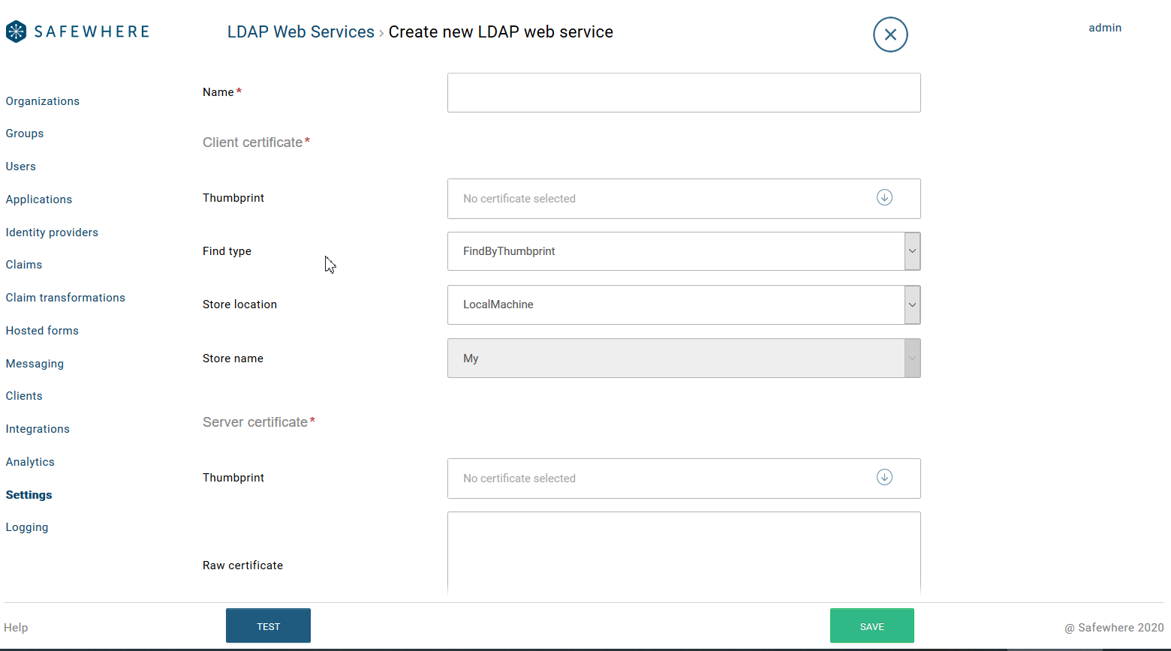Open the Users section
Viewport: 1171px width, 651px height.
pyautogui.click(x=21, y=166)
